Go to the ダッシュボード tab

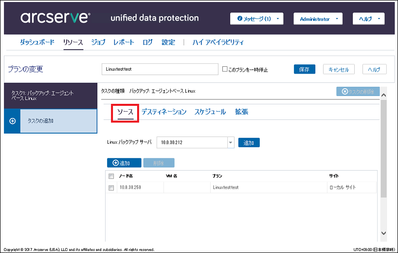[x=37, y=42]
